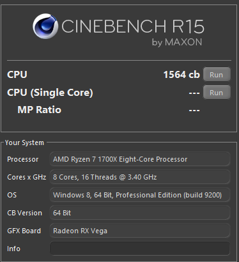The image size is (239, 262).
Task: Click the 'by MAXON' branding text
Action: pyautogui.click(x=177, y=42)
